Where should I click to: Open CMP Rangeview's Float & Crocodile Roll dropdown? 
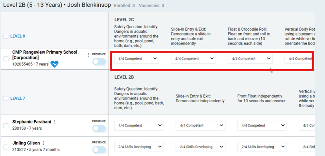[x=268, y=59]
